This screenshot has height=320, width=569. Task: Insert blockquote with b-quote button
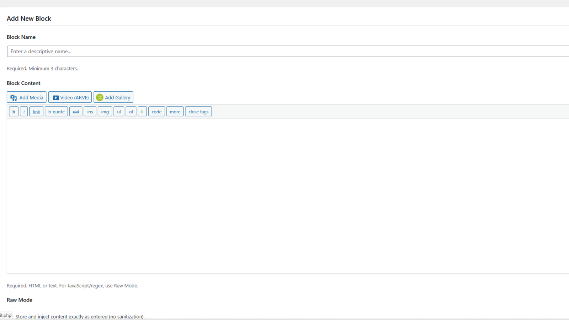click(x=56, y=112)
